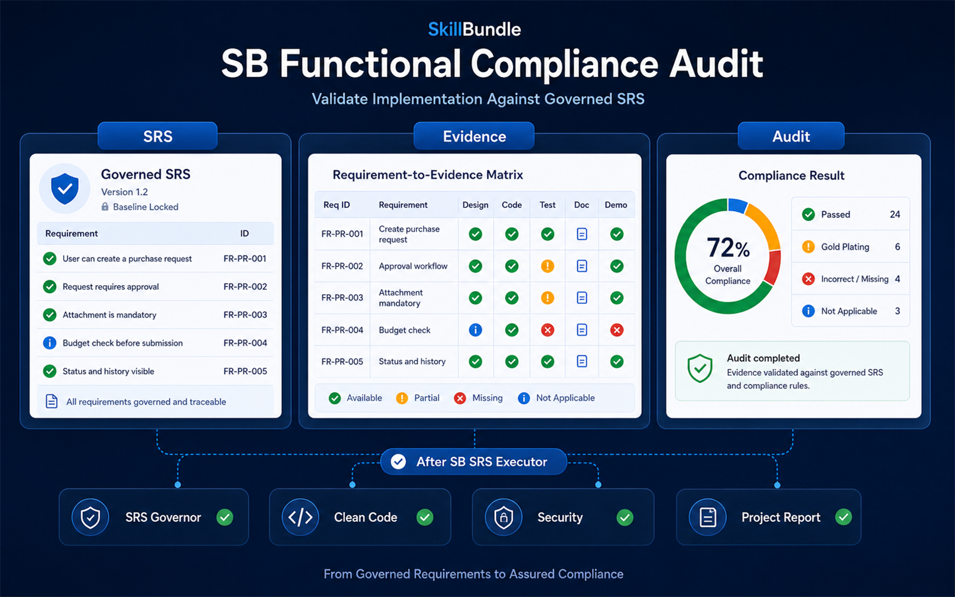Screen dimensions: 955x597
Task: Click the Test missing red X for Budget check
Action: [x=547, y=330]
